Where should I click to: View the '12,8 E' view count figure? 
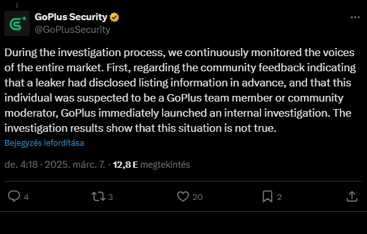125,165
